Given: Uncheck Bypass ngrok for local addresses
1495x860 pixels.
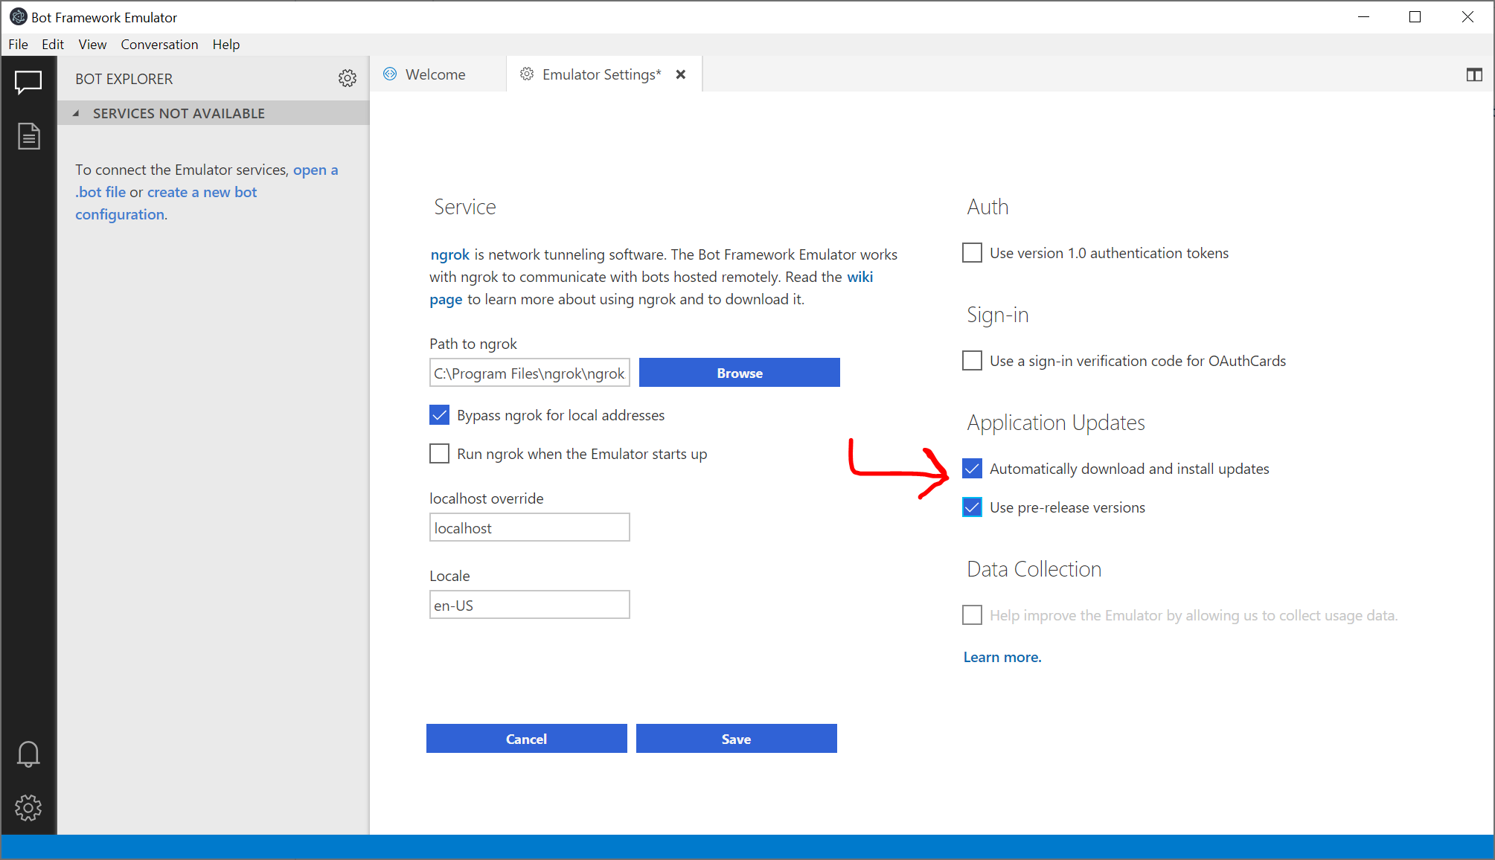Looking at the screenshot, I should [439, 415].
